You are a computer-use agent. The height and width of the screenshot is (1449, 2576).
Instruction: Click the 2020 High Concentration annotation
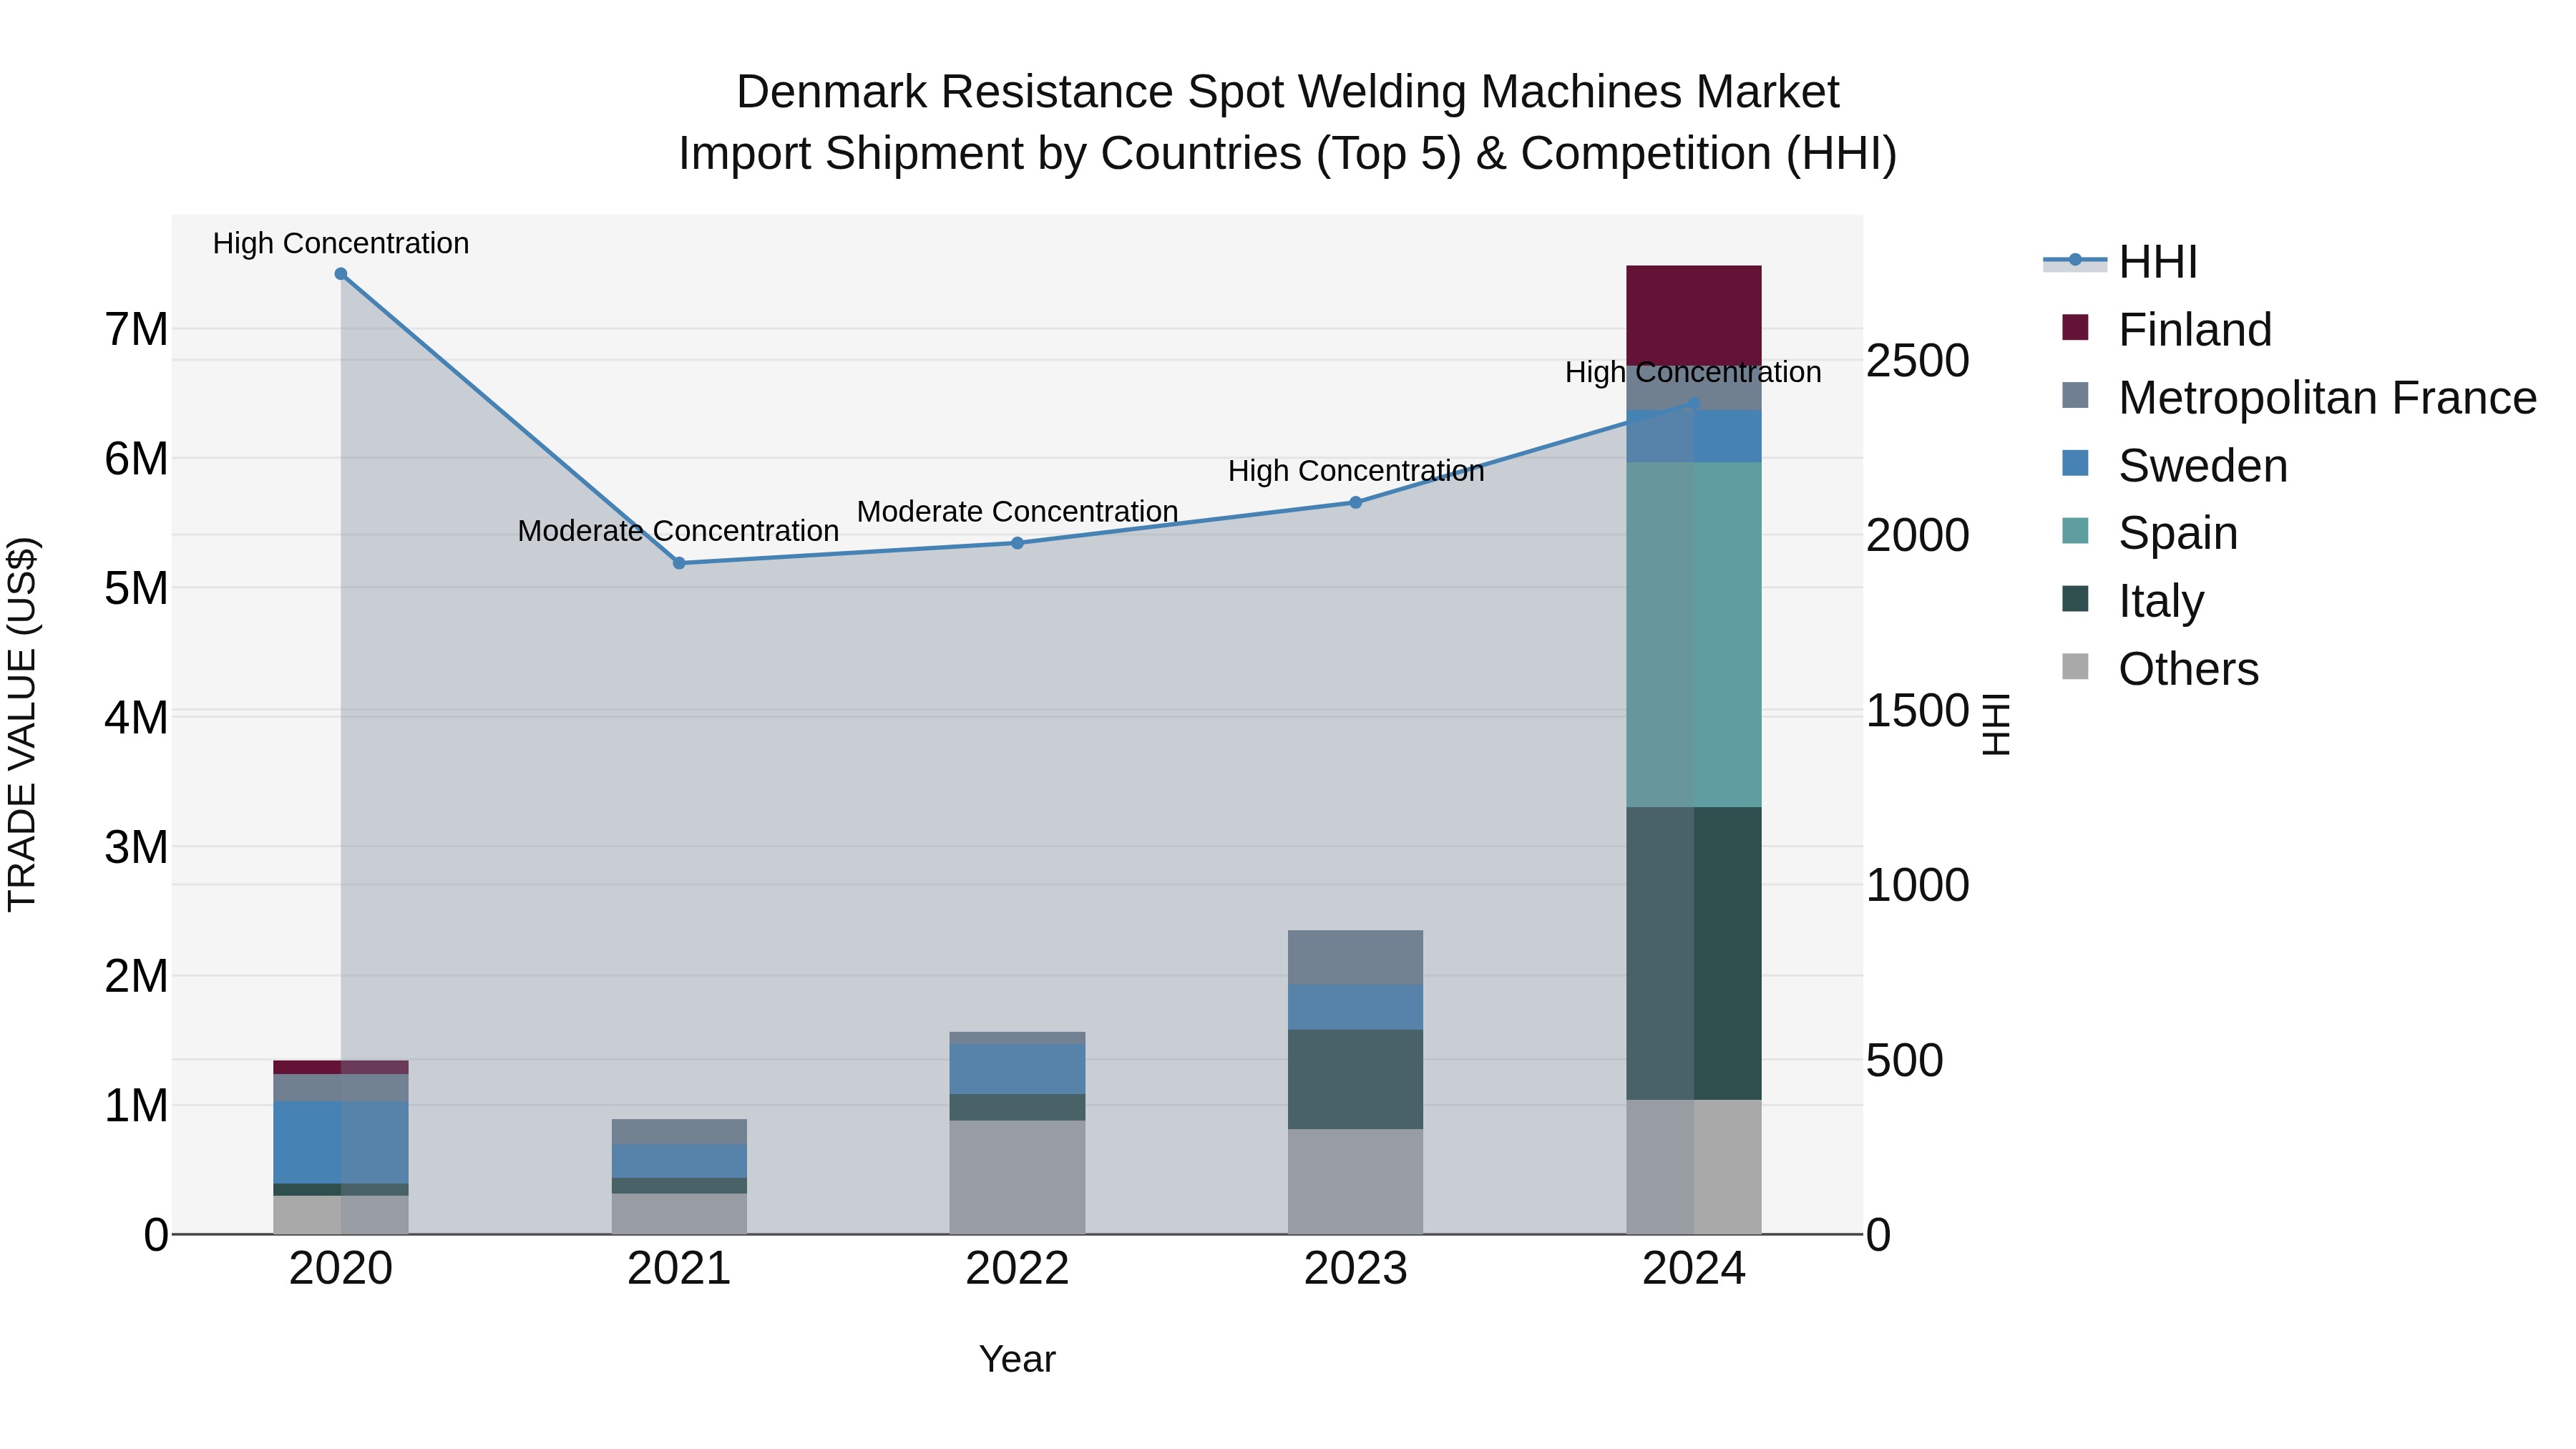coord(341,243)
